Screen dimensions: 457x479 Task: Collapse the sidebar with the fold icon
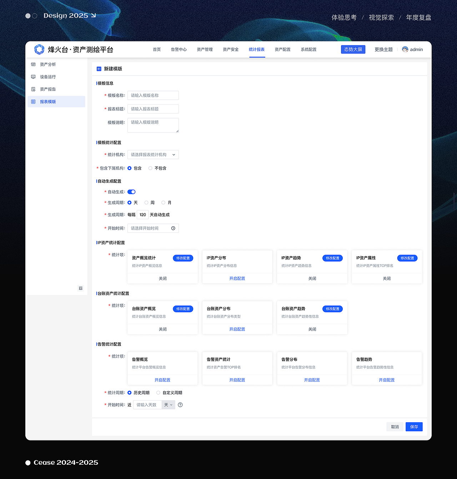click(81, 288)
